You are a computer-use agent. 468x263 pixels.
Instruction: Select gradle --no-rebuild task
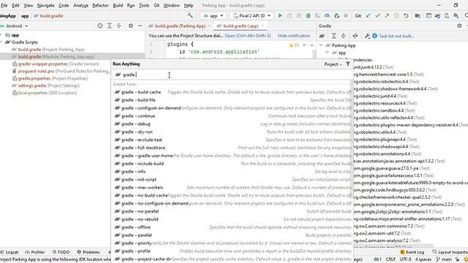(233, 219)
